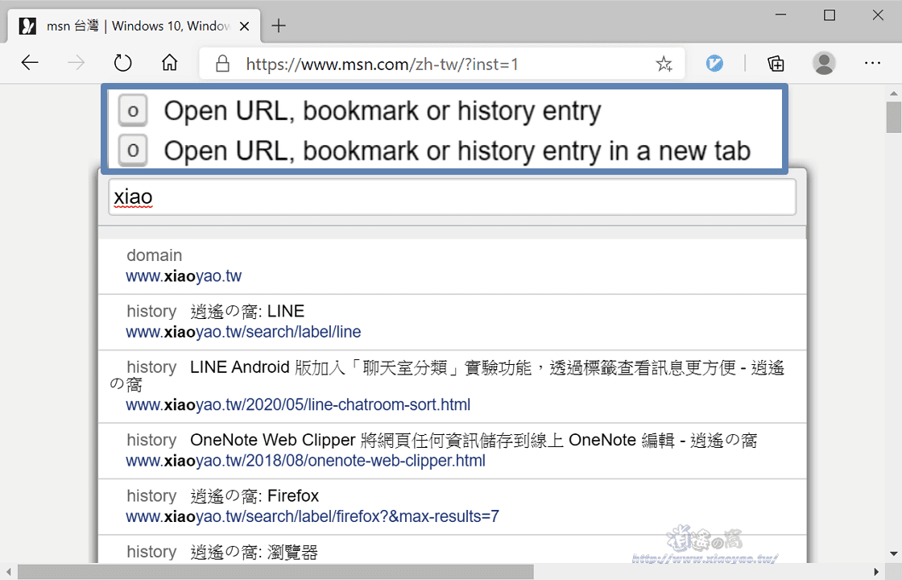The image size is (902, 580).
Task: Open the onenote-web-clipper.html history entry
Action: pos(452,450)
